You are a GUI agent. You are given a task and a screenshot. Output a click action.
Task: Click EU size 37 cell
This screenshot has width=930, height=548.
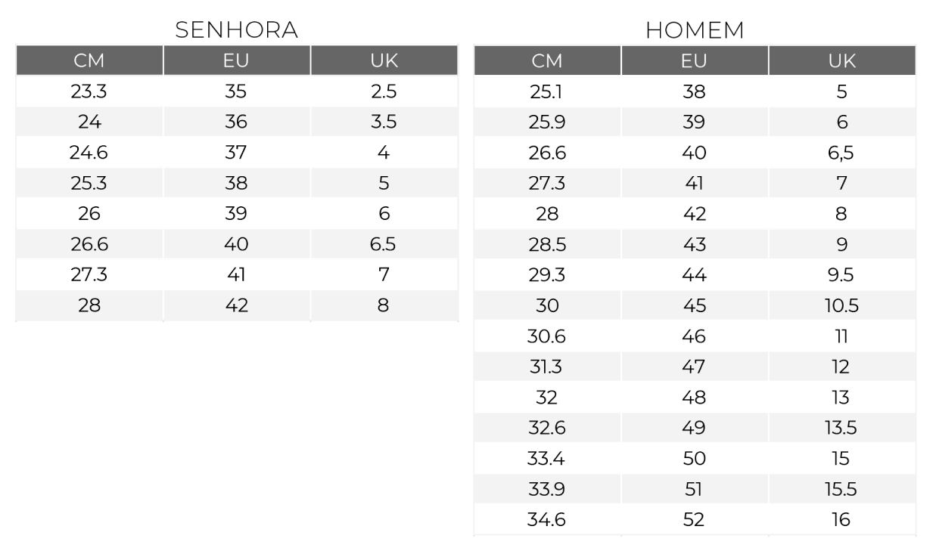[237, 153]
